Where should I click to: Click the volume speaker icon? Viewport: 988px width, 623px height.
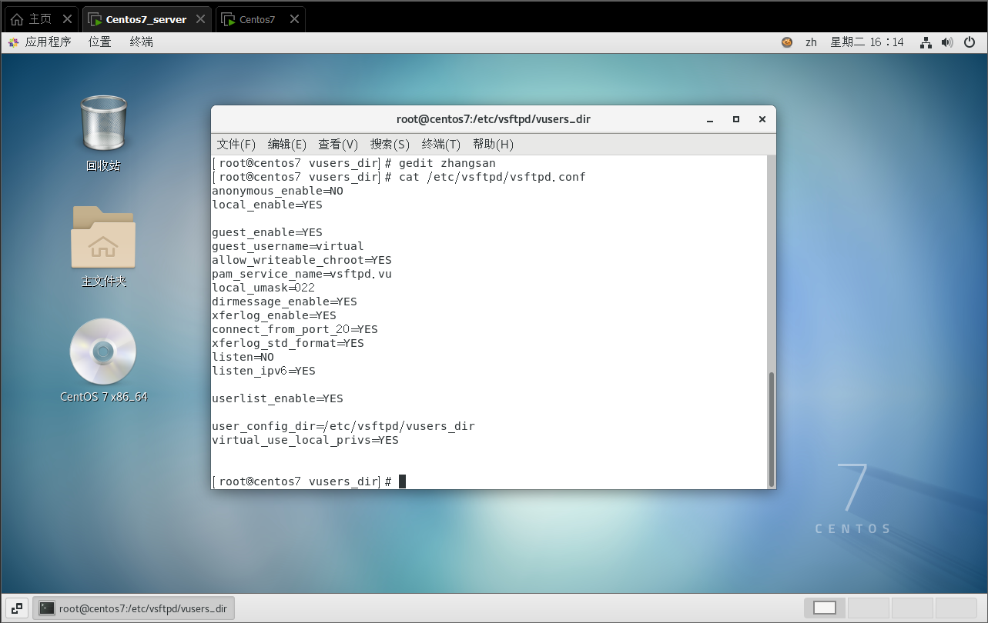tap(947, 42)
